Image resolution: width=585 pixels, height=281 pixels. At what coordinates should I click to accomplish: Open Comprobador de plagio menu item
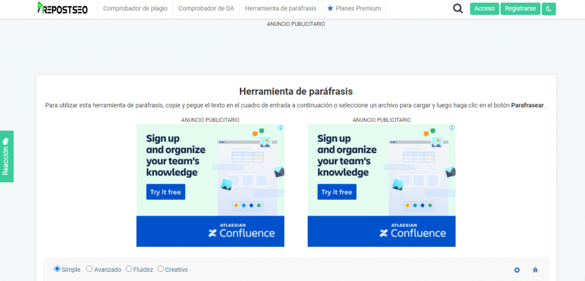point(135,9)
